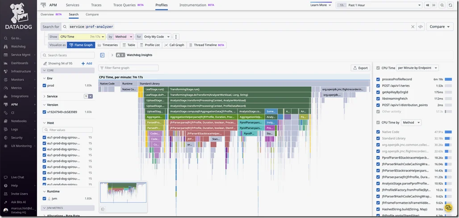Image resolution: width=459 pixels, height=218 pixels.
Task: Open the three-dot more options menu
Action: [176, 37]
